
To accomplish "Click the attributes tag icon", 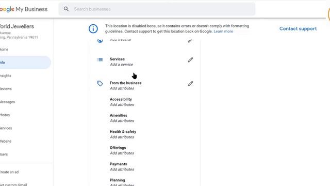I will coord(100,84).
